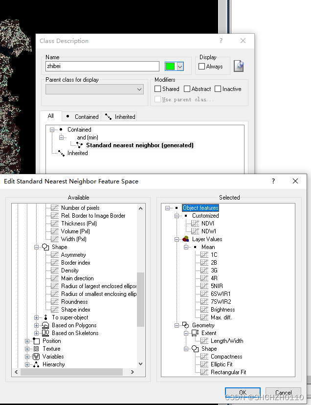Click the Available list vertical scrollbar thumb

click(140, 300)
